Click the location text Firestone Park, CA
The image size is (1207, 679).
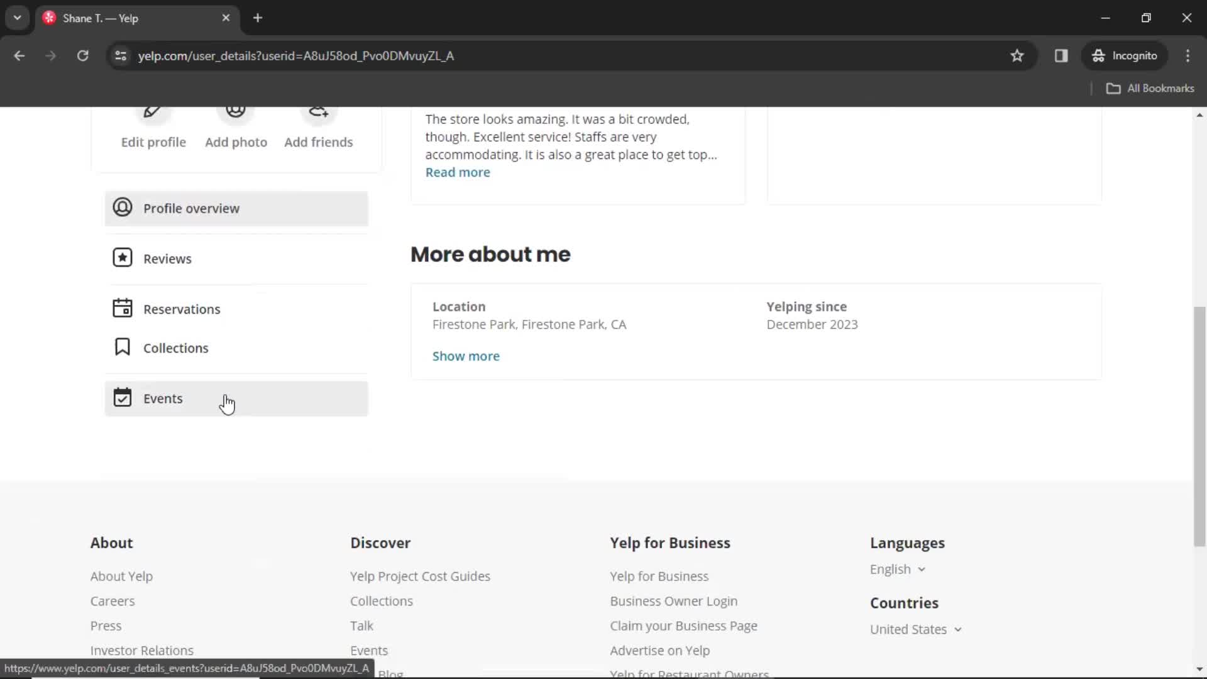coord(529,324)
